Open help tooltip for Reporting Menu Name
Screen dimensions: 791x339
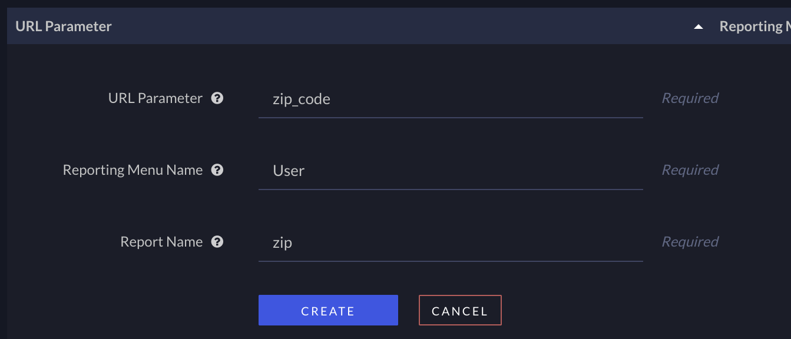[x=217, y=170]
